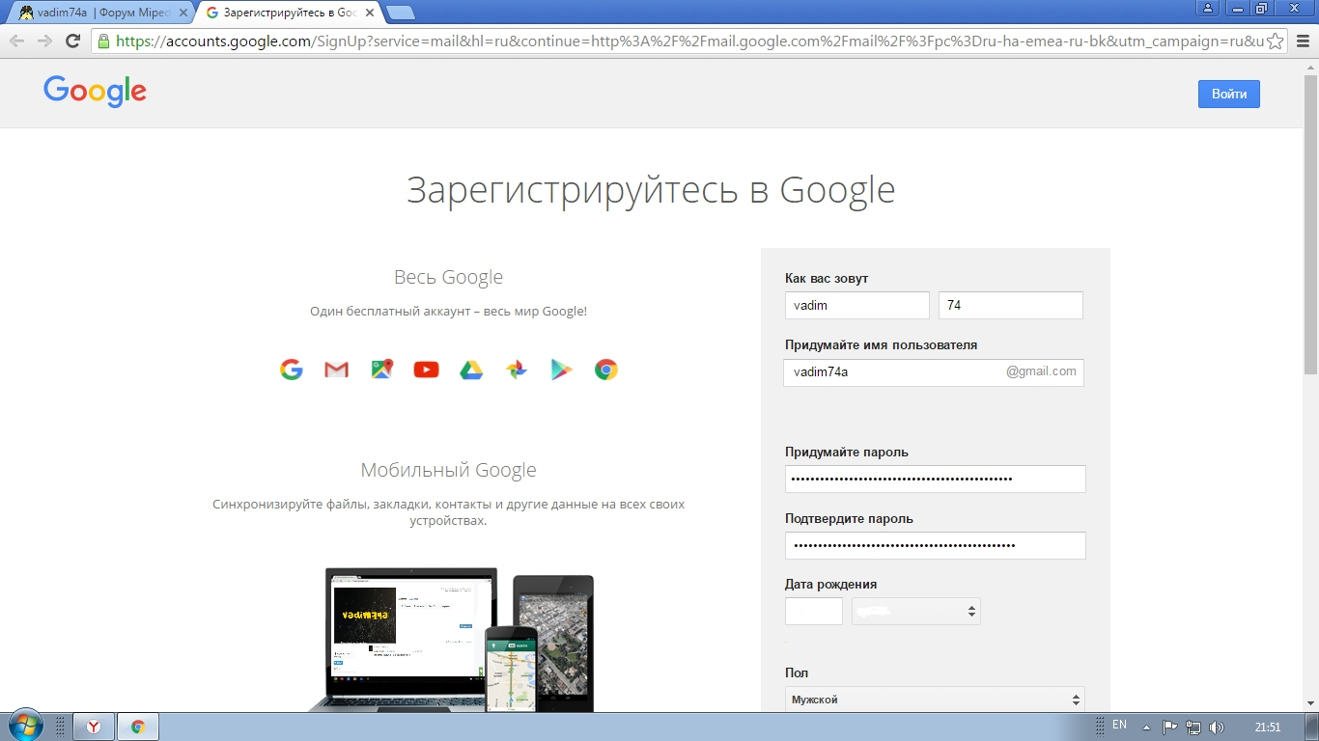Open a new browser tab
This screenshot has width=1319, height=741.
[400, 13]
